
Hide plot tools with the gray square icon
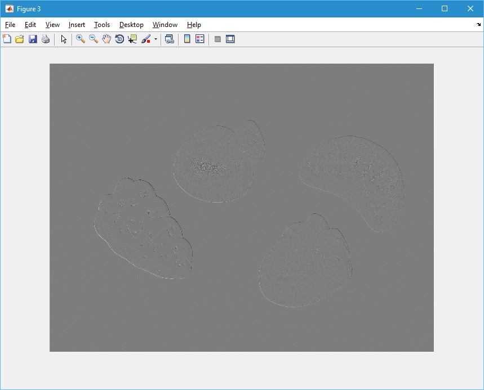(217, 39)
